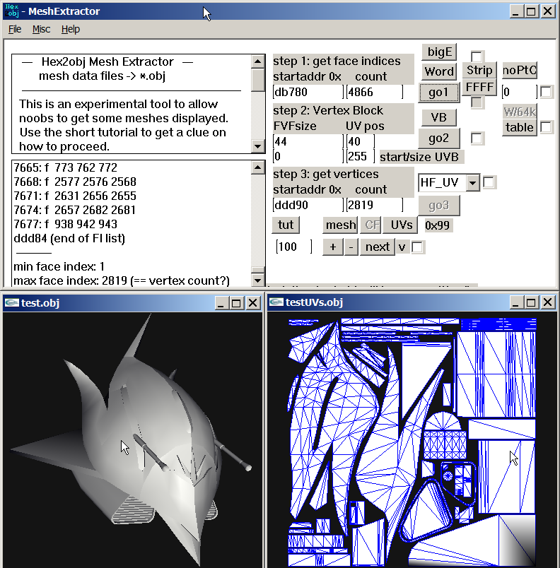Image resolution: width=560 pixels, height=568 pixels.
Task: Click the UVs button
Action: point(402,225)
